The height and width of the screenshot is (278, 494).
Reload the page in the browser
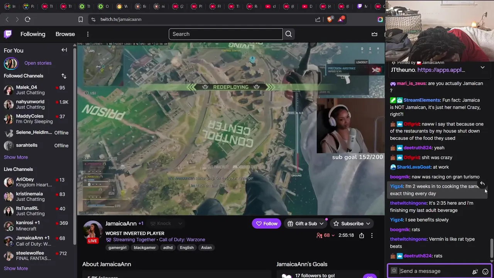[27, 19]
